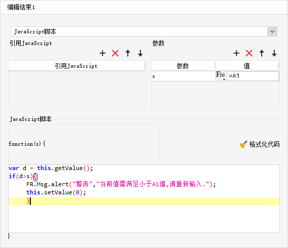Viewport: 288px width, 248px height.
Task: Move parameter s down in list
Action: pos(274,53)
